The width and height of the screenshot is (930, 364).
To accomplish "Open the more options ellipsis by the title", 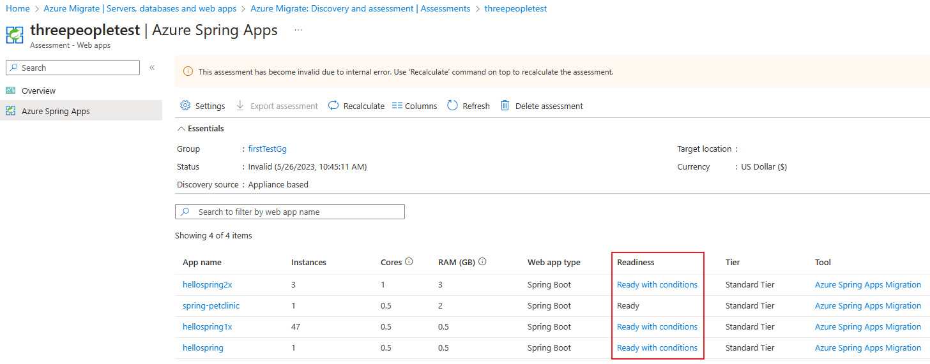I will (x=298, y=30).
